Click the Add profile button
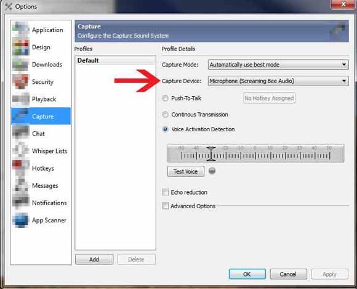 (x=94, y=259)
